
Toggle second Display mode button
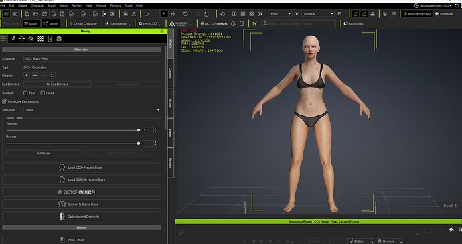(x=35, y=76)
